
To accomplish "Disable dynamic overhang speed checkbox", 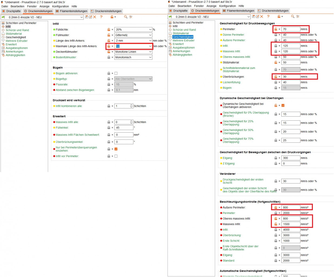I will [x=283, y=105].
